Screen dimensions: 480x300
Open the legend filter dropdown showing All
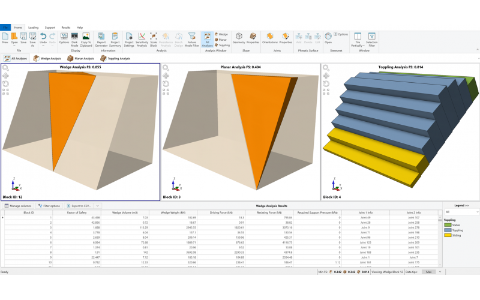[x=460, y=212]
